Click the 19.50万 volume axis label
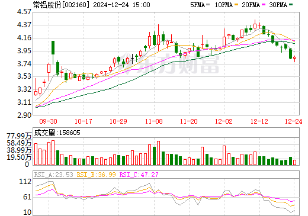308x216 pixels. click(x=19, y=157)
